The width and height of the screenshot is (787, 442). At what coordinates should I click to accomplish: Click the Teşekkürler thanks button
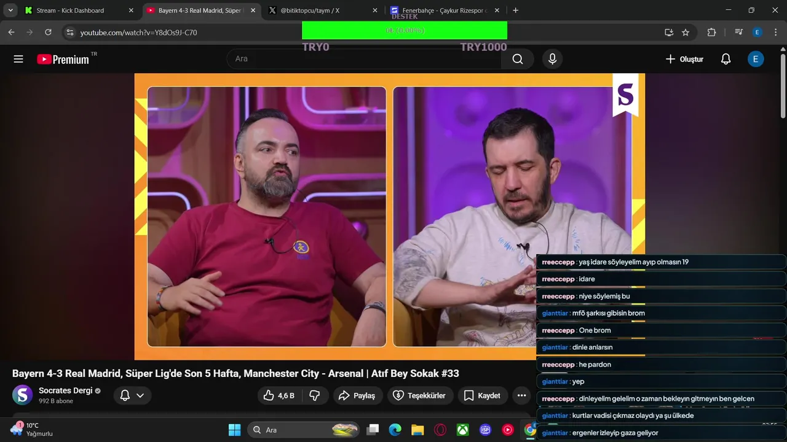pos(420,395)
